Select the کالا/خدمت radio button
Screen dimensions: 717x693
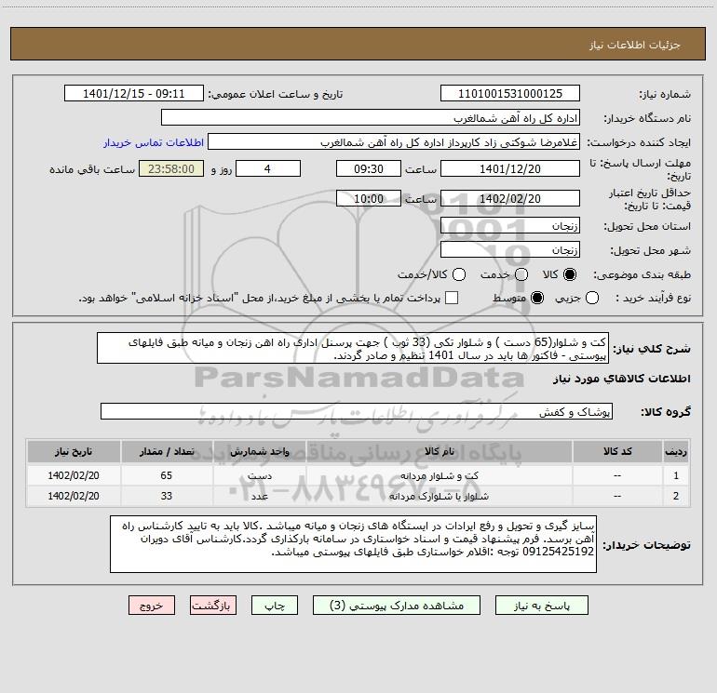tap(459, 274)
